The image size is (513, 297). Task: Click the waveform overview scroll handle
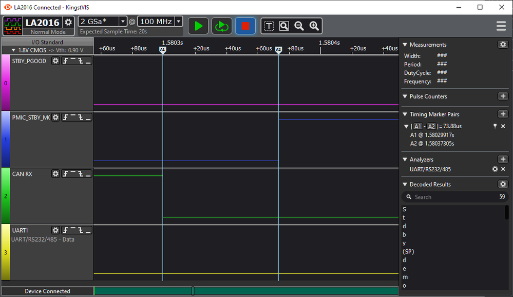click(193, 290)
